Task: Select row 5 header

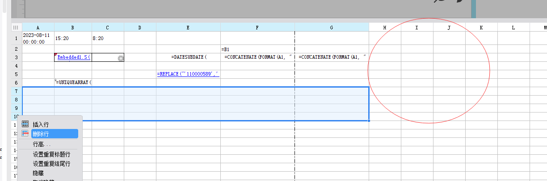Action: (17, 74)
